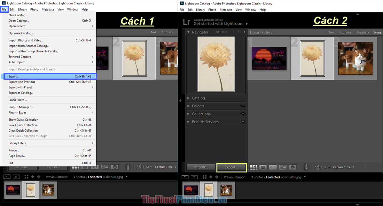Click the Import button

tap(200, 167)
